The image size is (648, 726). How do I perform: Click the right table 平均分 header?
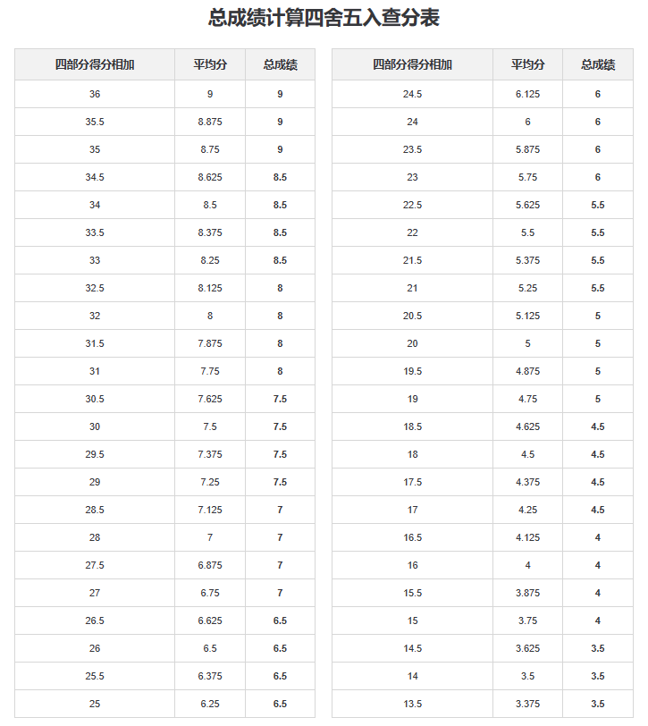527,64
